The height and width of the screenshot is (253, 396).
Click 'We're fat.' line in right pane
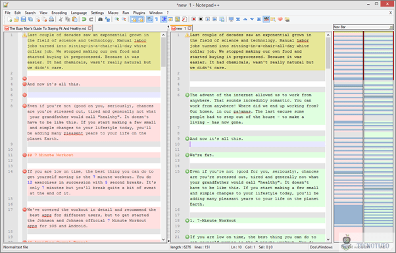(202, 155)
